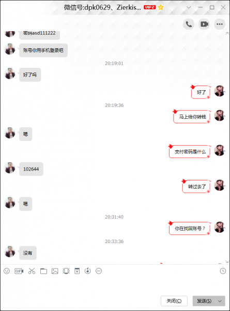
Task: Open the emoji picker smiley icon
Action: pos(7,271)
